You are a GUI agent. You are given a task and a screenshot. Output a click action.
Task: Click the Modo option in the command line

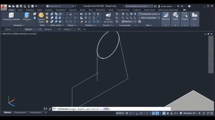[106, 109]
